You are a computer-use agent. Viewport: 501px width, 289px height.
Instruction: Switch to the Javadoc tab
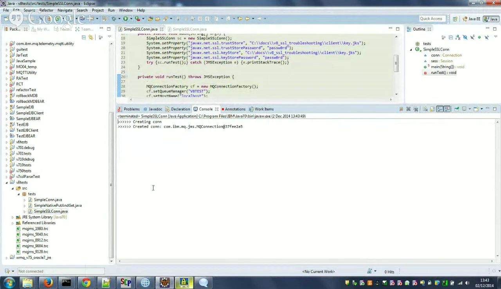pos(153,109)
